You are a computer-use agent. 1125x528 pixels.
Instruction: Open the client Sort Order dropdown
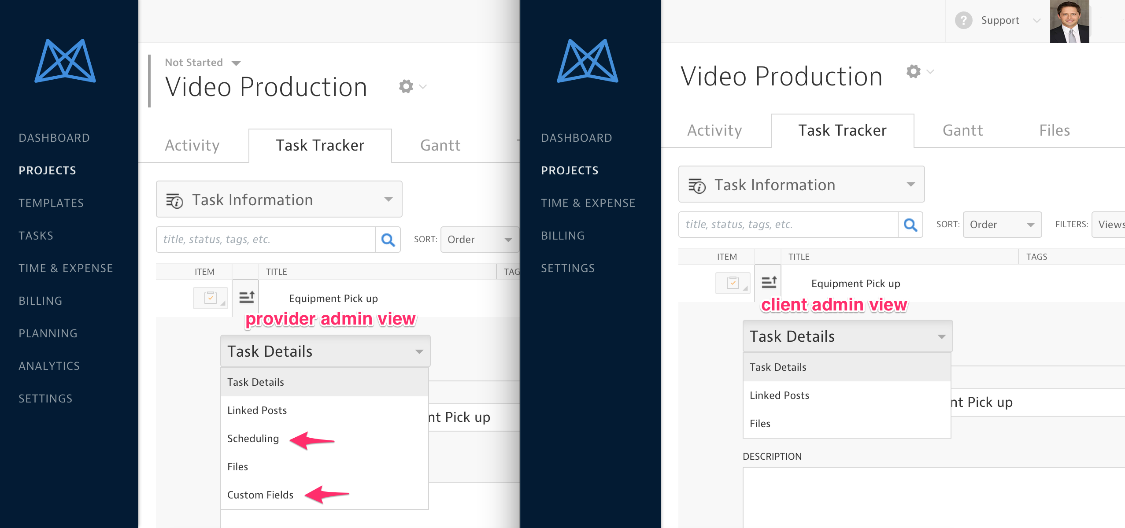1002,225
